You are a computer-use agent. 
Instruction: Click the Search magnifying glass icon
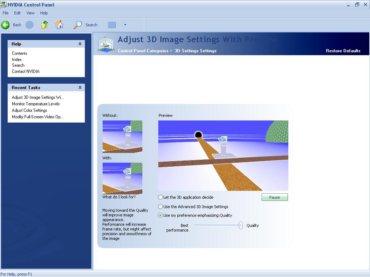pos(78,25)
